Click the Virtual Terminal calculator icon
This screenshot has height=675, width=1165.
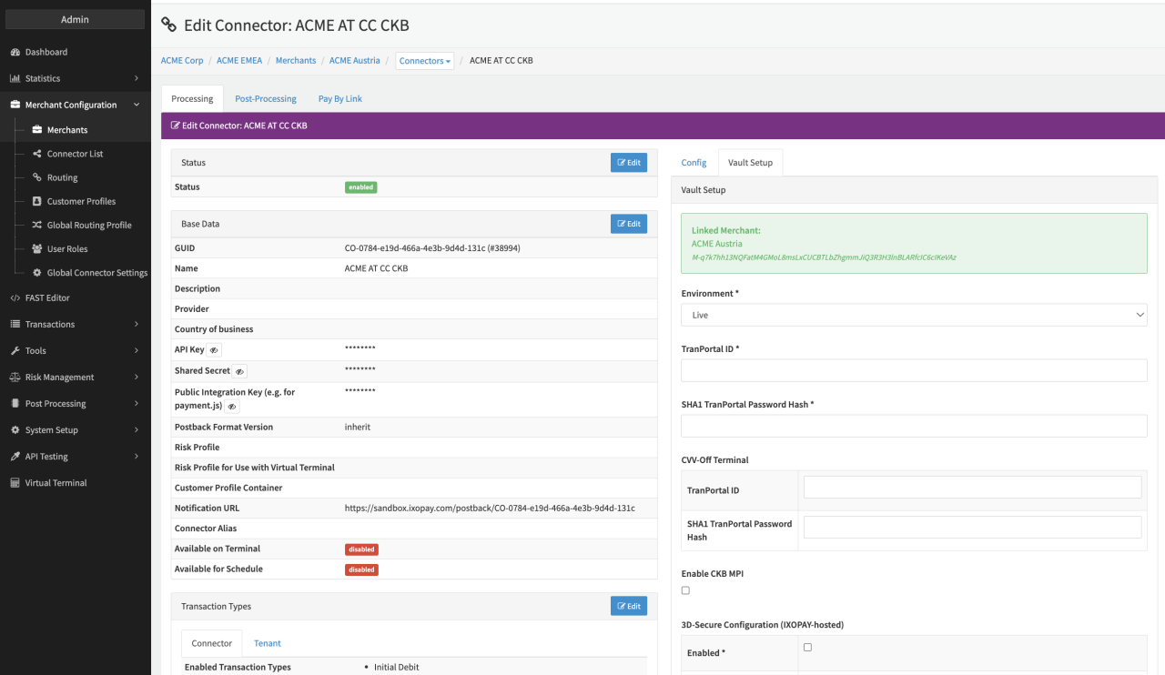[15, 483]
